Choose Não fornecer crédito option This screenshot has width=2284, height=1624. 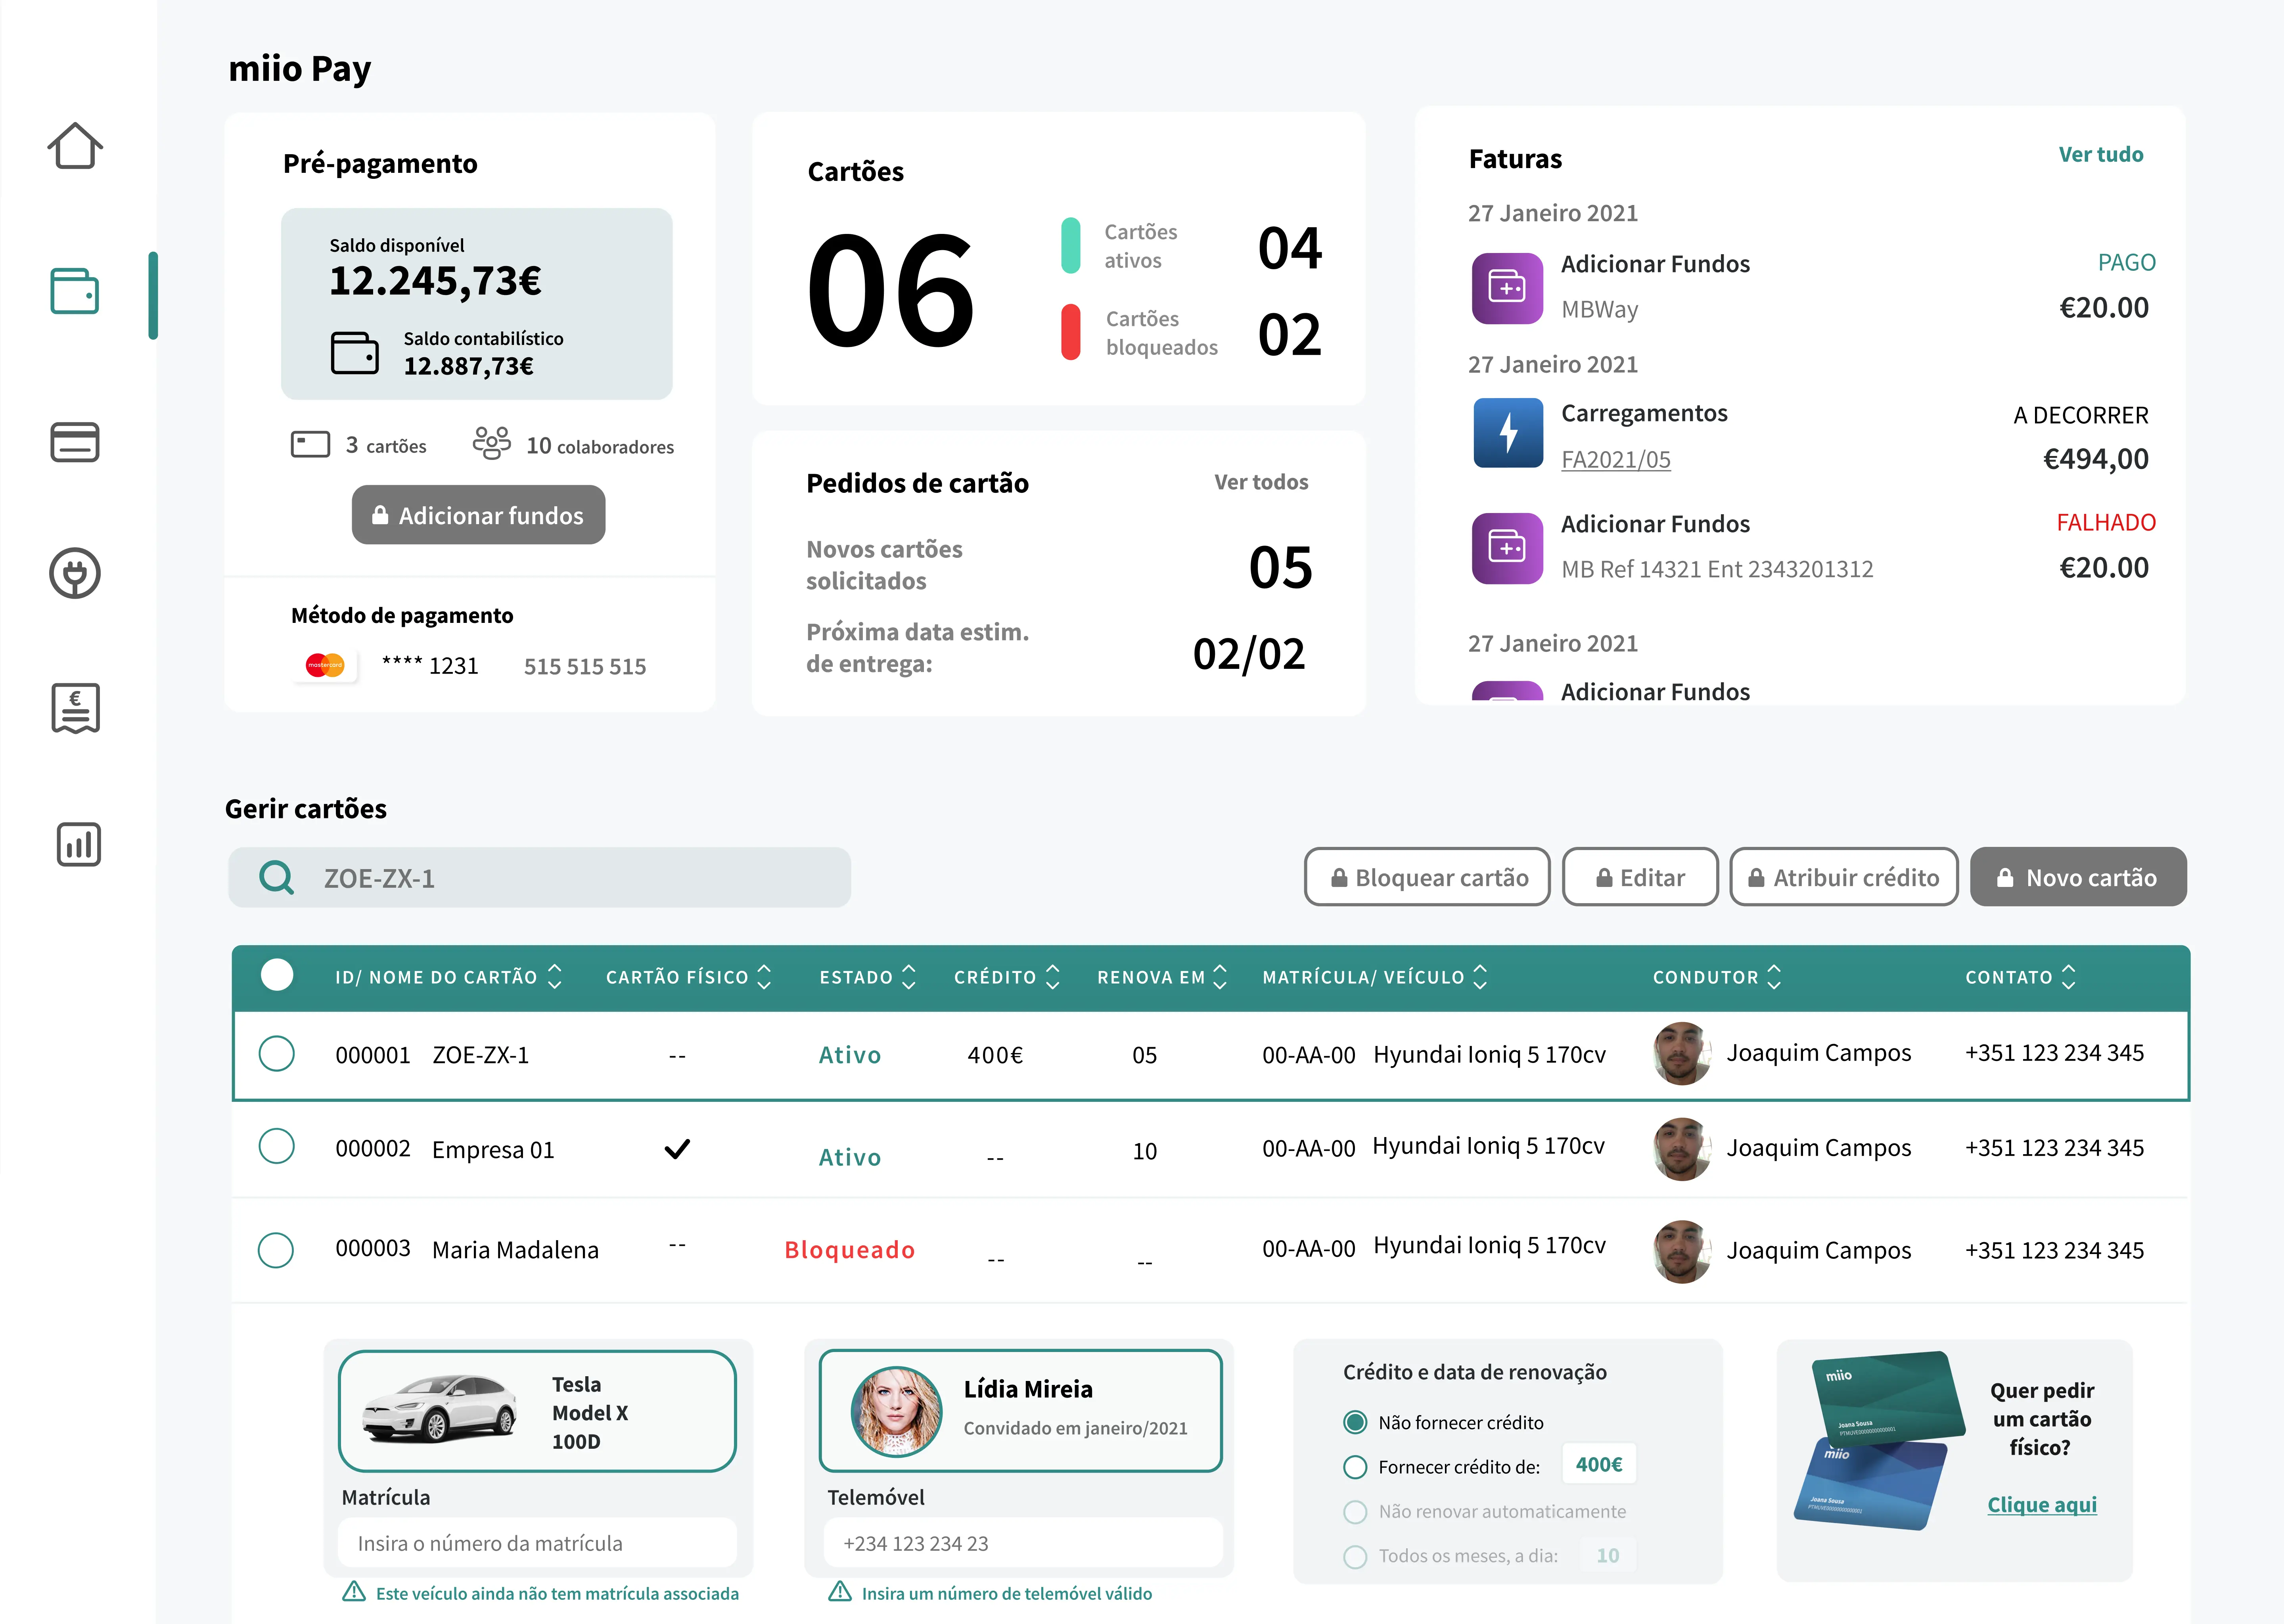pos(1355,1422)
